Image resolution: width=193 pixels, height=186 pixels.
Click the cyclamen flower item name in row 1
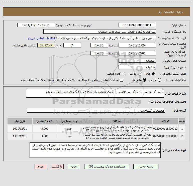click(x=117, y=129)
